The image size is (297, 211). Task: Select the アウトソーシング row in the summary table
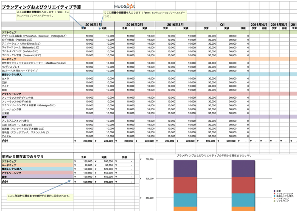pos(37,173)
